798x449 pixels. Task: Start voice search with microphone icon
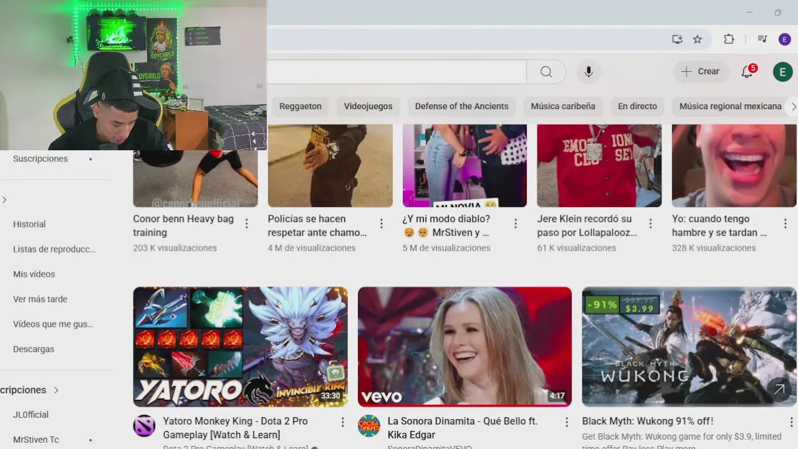click(x=589, y=72)
